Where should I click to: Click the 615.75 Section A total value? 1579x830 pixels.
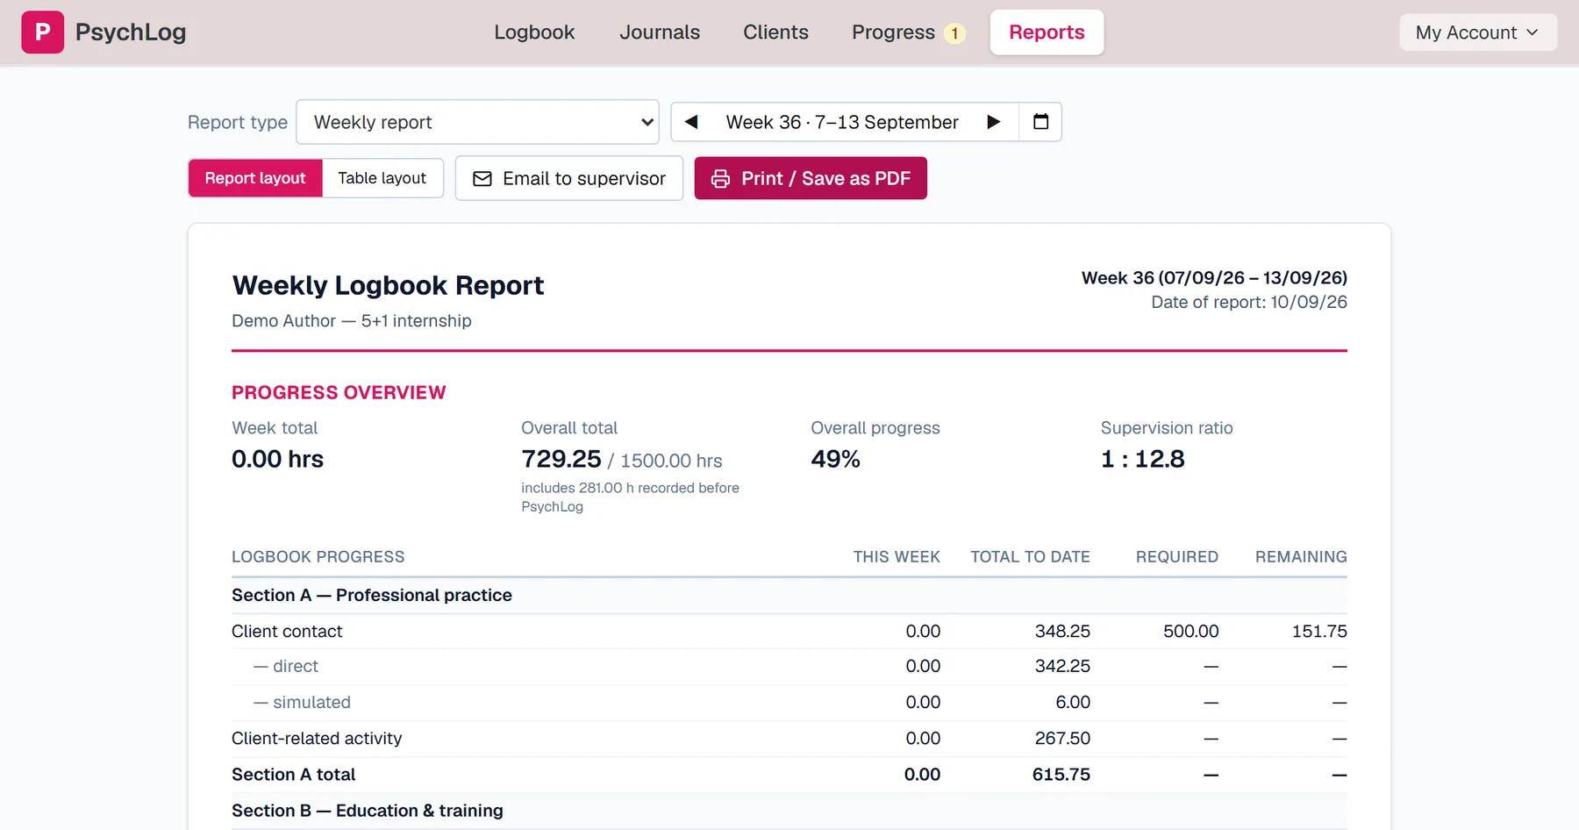(1061, 775)
